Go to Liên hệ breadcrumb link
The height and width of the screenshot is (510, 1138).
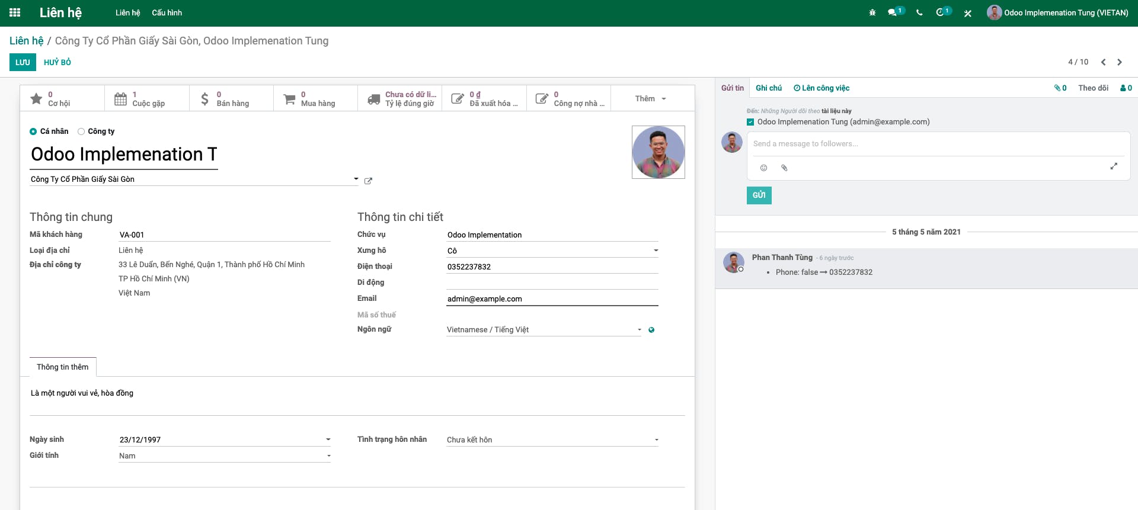(27, 41)
